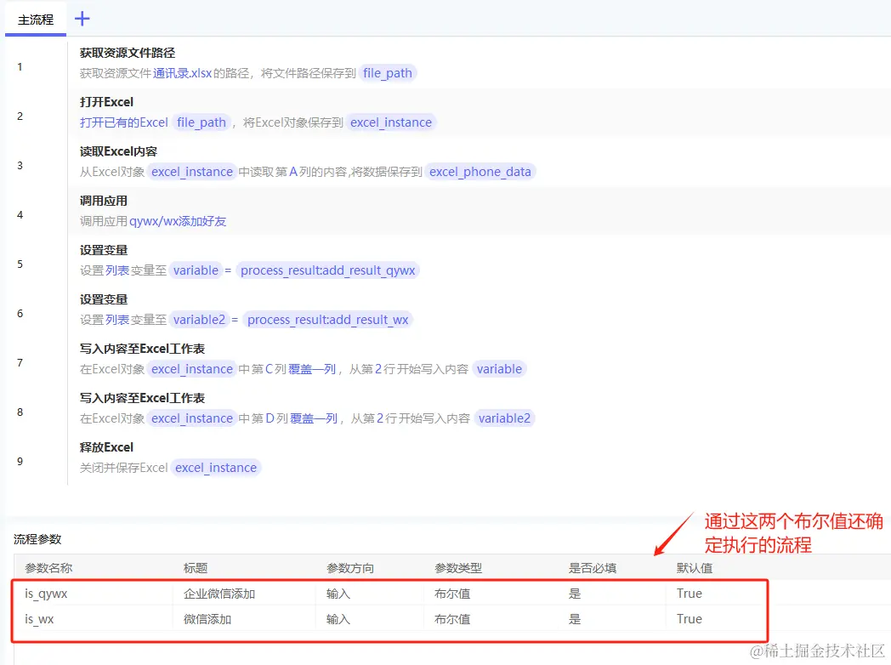Viewport: 891px width, 665px height.
Task: Click 布尔值 type cell for is_qywx
Action: pos(452,594)
